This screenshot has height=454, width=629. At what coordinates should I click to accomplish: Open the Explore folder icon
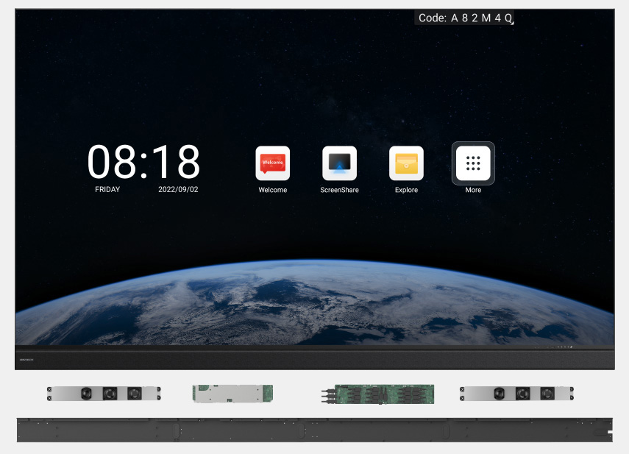[x=406, y=163]
